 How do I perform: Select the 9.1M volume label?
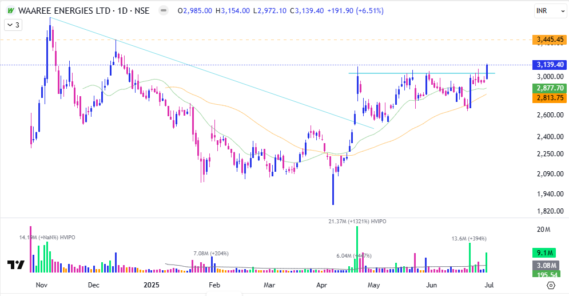pos(544,253)
